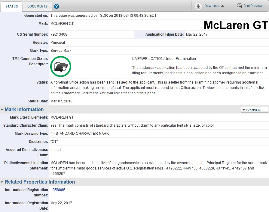Click the Expand All button
This screenshot has width=269, height=212.
(254, 110)
